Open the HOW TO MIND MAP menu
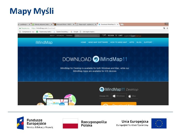 pyautogui.click(x=119, y=42)
